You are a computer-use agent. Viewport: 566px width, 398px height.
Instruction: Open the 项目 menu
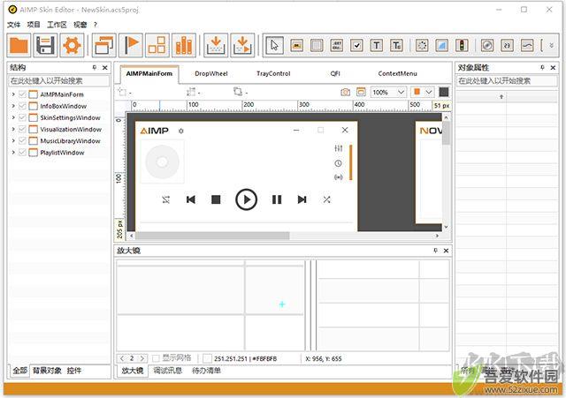pos(34,25)
